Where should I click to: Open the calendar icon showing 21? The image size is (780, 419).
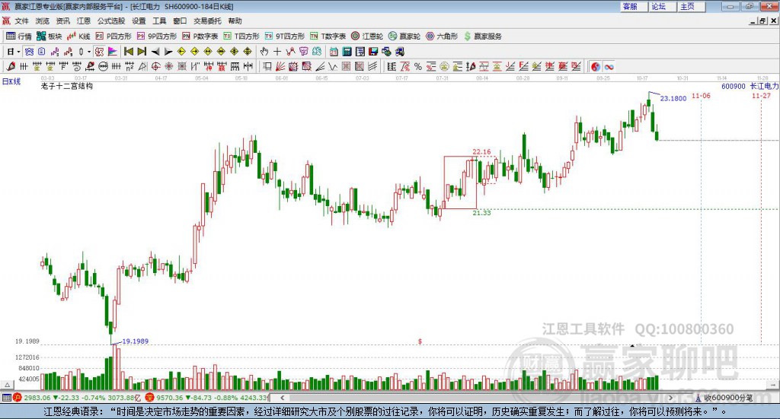pos(334,52)
